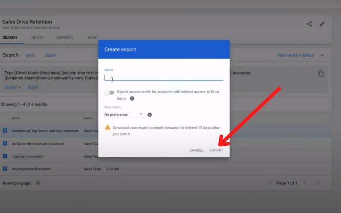Toggle report access levels switch
Image resolution: width=341 pixels, height=213 pixels.
tap(110, 92)
